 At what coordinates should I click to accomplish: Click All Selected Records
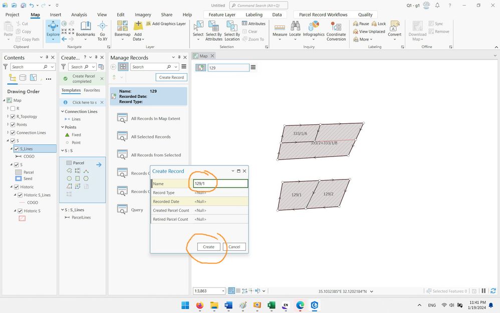tap(144, 137)
